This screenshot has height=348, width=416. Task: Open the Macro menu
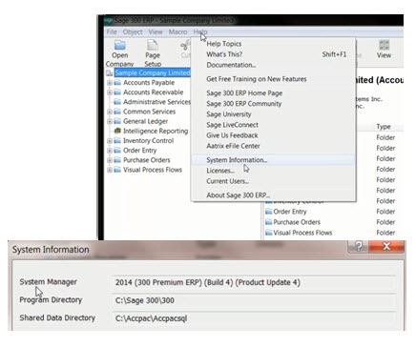pos(177,31)
